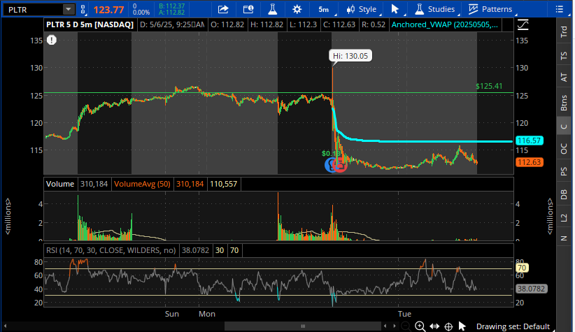Click the C: 112.63 close value in header
Screen dimensions: 575x332
click(339, 24)
